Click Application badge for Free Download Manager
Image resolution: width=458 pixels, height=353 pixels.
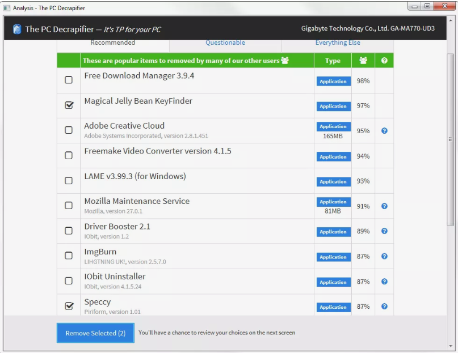(333, 82)
